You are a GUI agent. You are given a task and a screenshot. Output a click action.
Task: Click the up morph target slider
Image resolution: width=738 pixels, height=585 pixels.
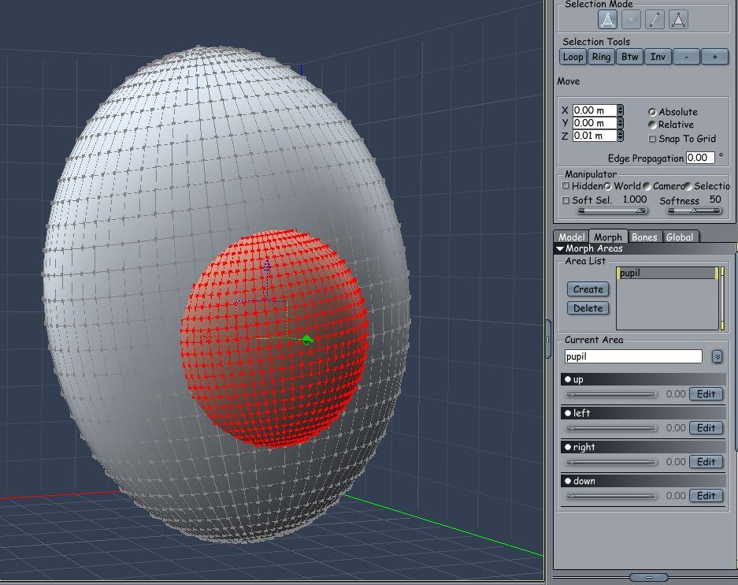click(610, 394)
